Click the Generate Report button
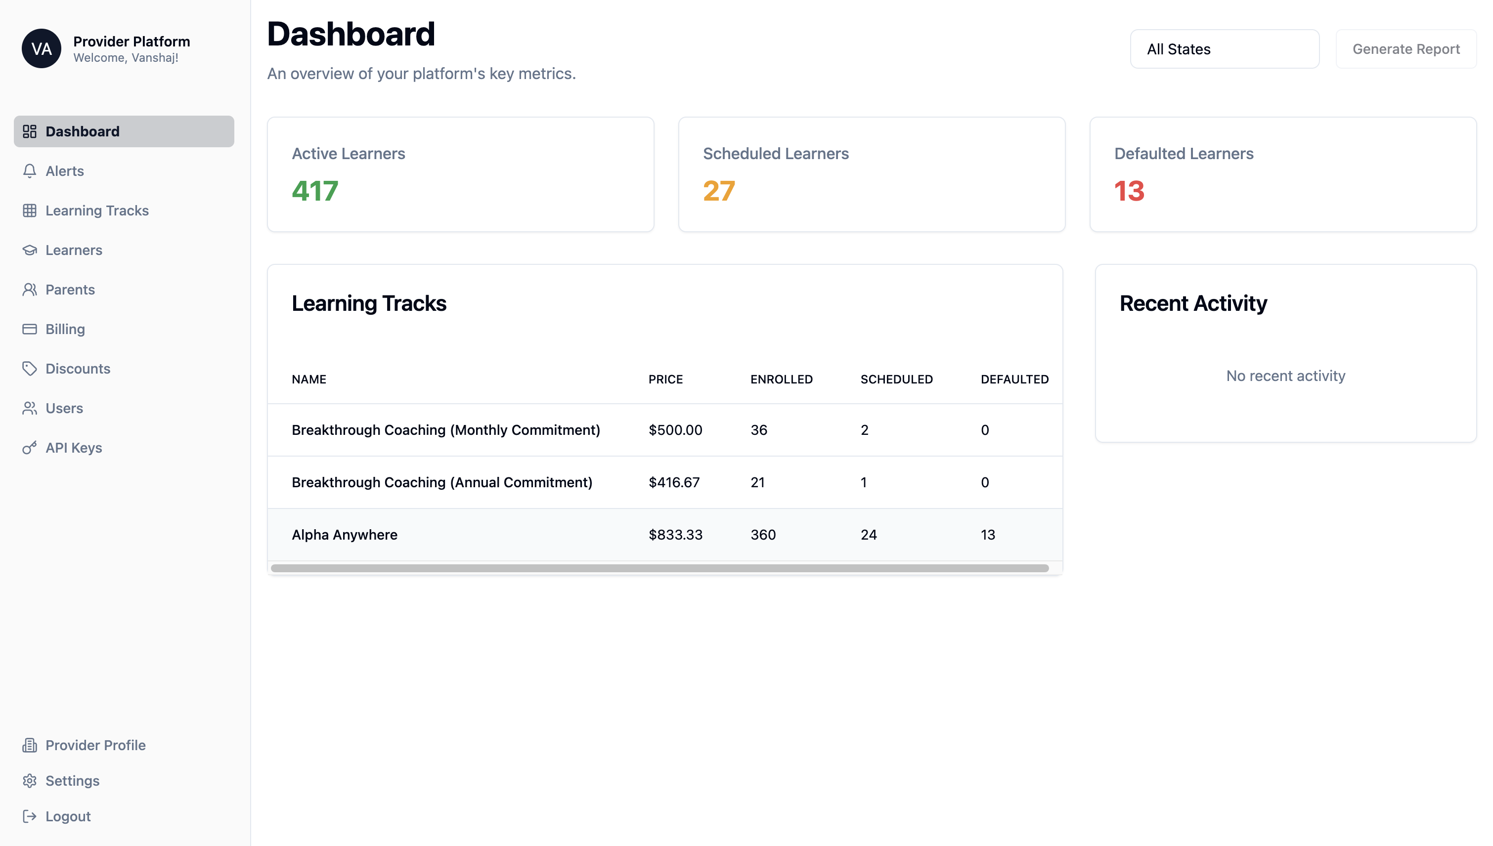The width and height of the screenshot is (1493, 846). point(1406,49)
